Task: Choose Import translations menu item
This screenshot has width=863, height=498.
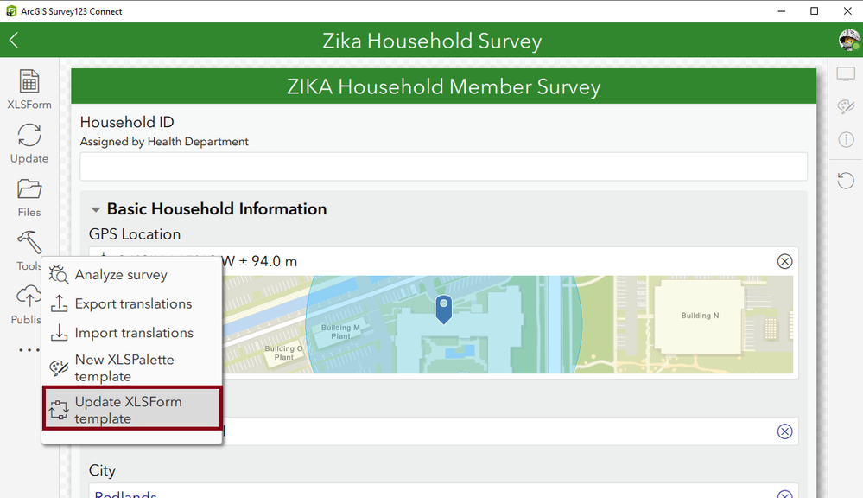Action: tap(132, 333)
